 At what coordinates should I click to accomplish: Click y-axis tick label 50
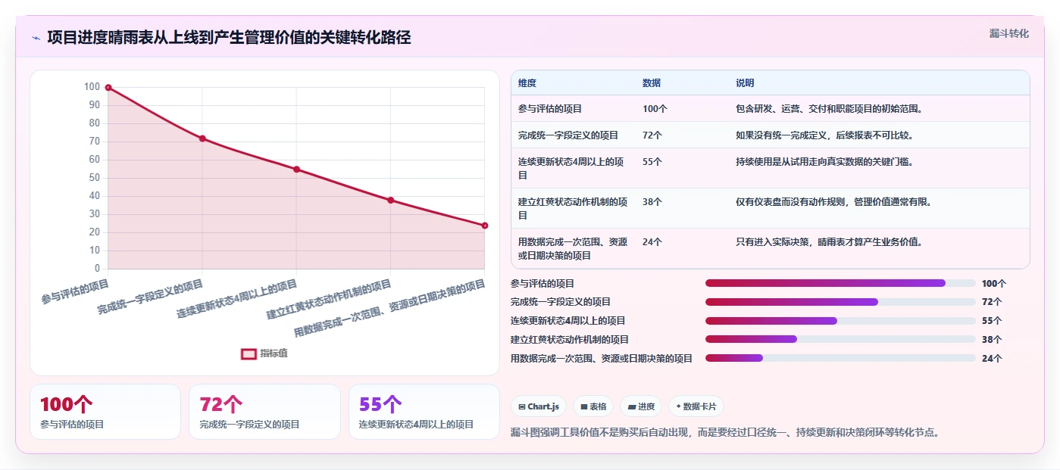point(95,178)
